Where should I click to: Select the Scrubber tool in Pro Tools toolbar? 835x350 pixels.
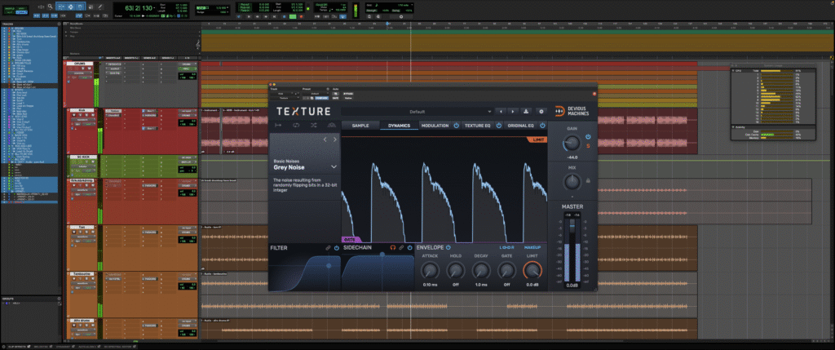pos(91,7)
